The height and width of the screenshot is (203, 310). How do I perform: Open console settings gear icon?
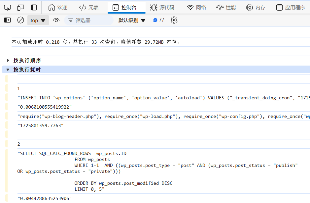tap(174, 20)
